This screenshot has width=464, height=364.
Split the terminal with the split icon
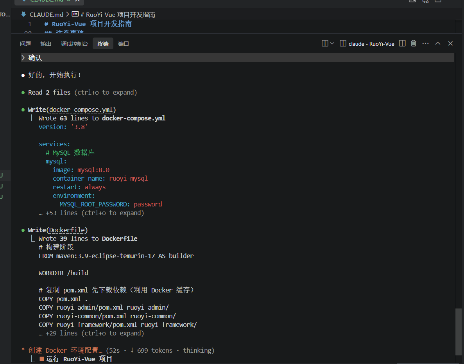pos(402,43)
